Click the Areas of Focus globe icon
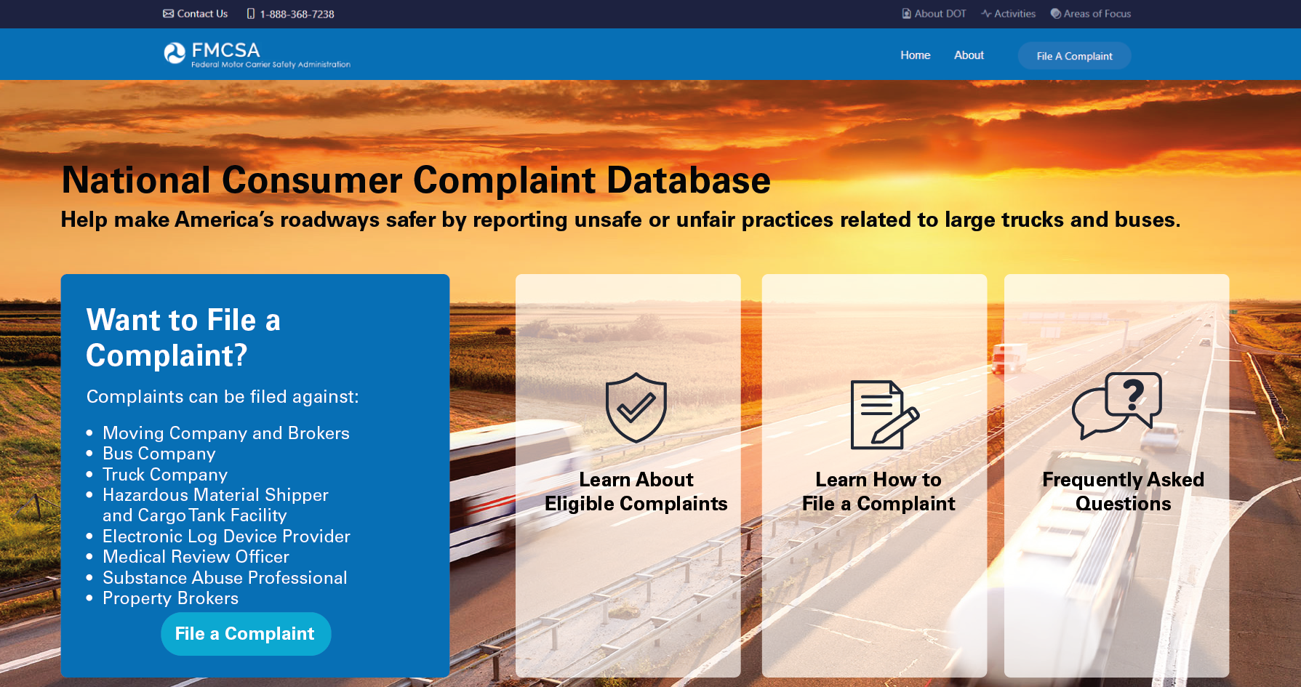1301x687 pixels. 1056,14
